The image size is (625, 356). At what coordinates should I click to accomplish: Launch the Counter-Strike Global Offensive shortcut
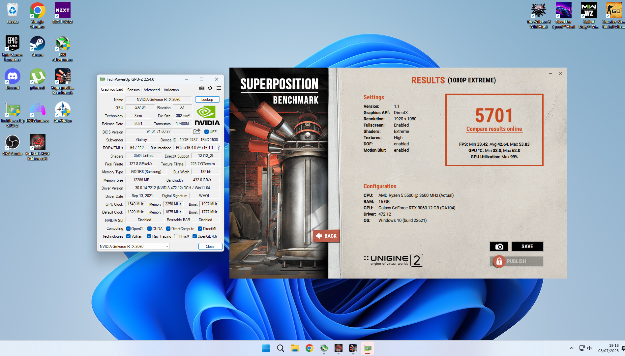(613, 15)
